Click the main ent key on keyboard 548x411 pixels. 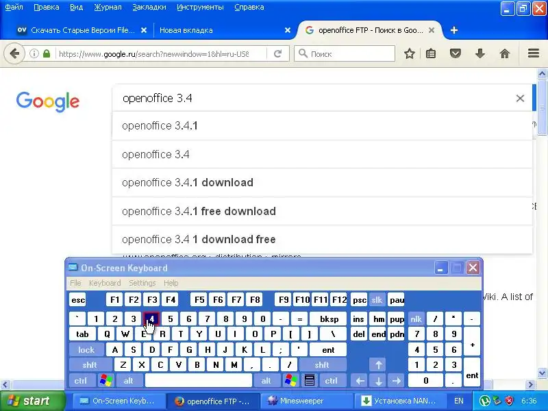[x=328, y=350]
